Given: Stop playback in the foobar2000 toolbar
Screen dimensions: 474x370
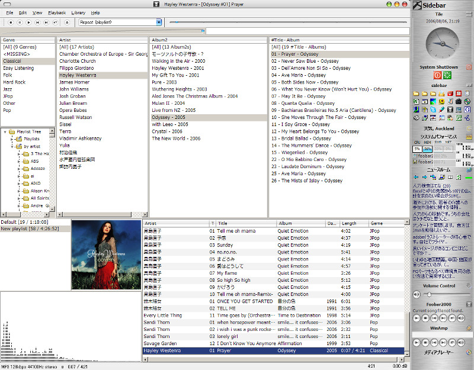Looking at the screenshot, I should pos(11,22).
